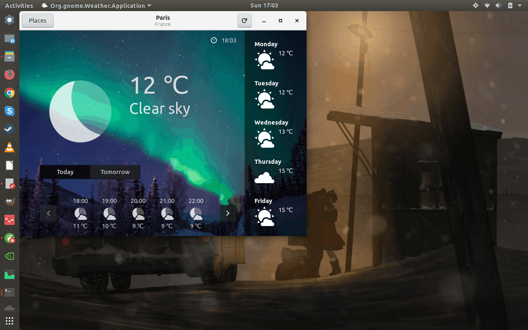This screenshot has width=528, height=330.
Task: Click Friday's partly cloudy icon
Action: (x=264, y=217)
